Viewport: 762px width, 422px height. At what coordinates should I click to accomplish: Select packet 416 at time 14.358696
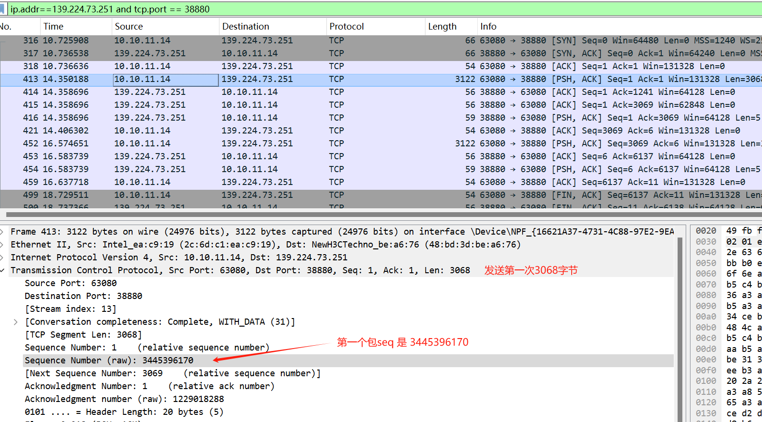coord(381,118)
